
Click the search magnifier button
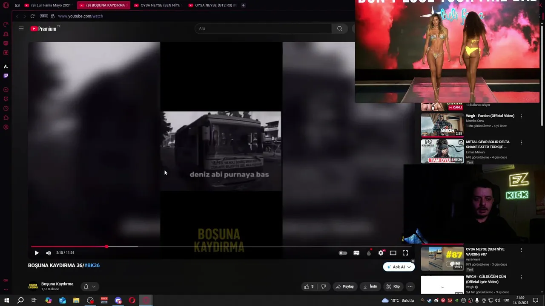pyautogui.click(x=339, y=28)
